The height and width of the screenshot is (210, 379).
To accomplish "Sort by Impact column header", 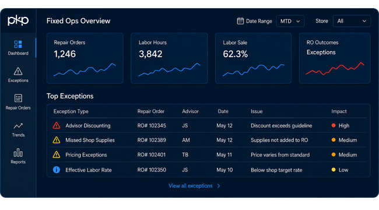I will 339,111.
